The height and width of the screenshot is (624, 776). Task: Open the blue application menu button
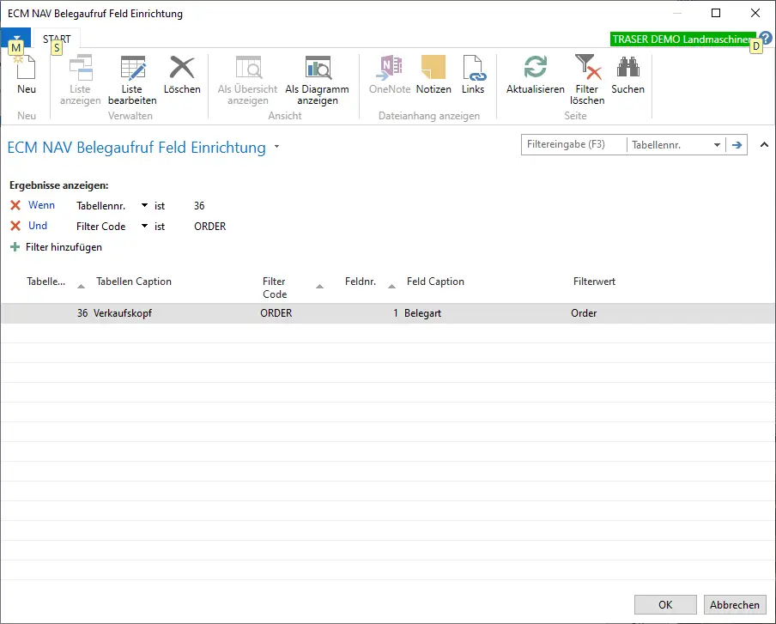(15, 39)
